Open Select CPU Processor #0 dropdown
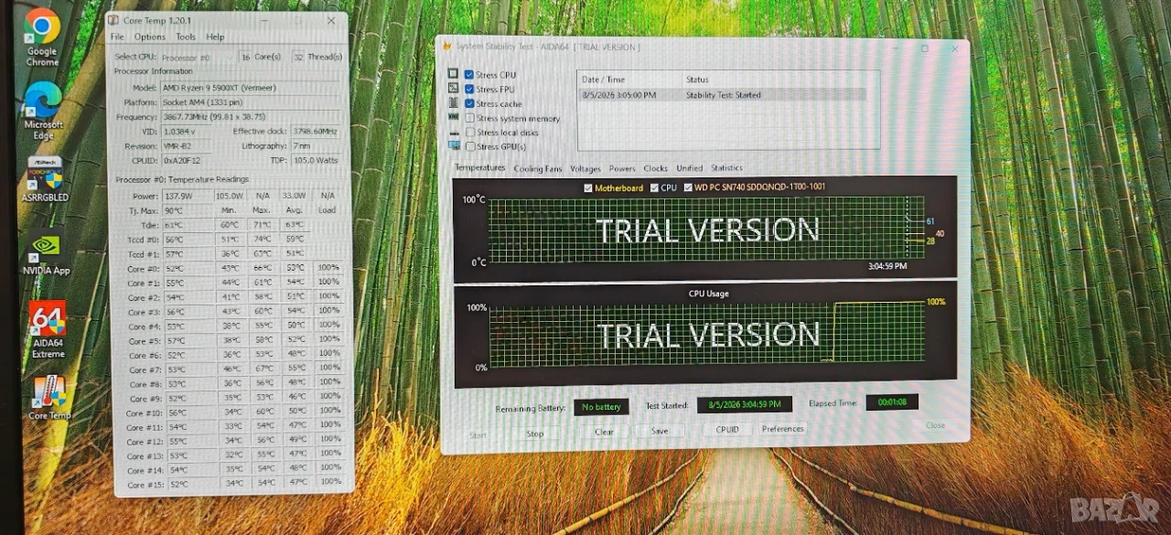The width and height of the screenshot is (1171, 535). pos(198,57)
